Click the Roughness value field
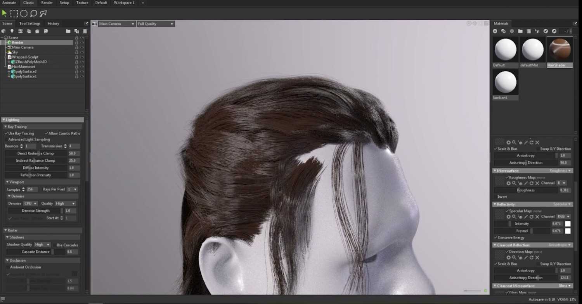The image size is (582, 304). coord(565,190)
